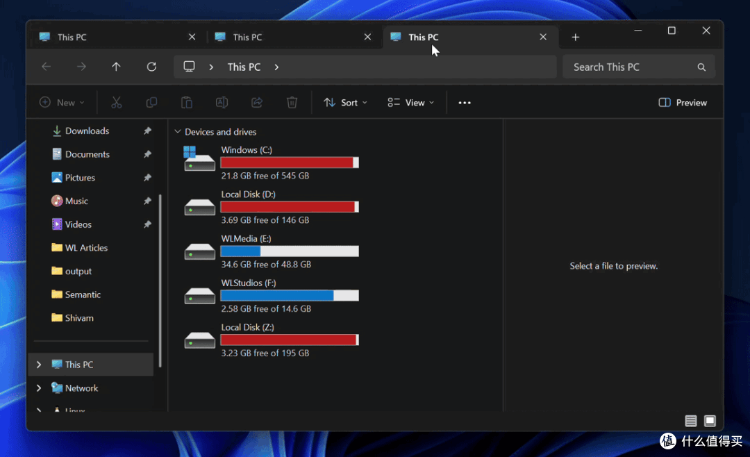Select the Local Disk (D:) drive icon
This screenshot has height=457, width=750.
click(199, 207)
